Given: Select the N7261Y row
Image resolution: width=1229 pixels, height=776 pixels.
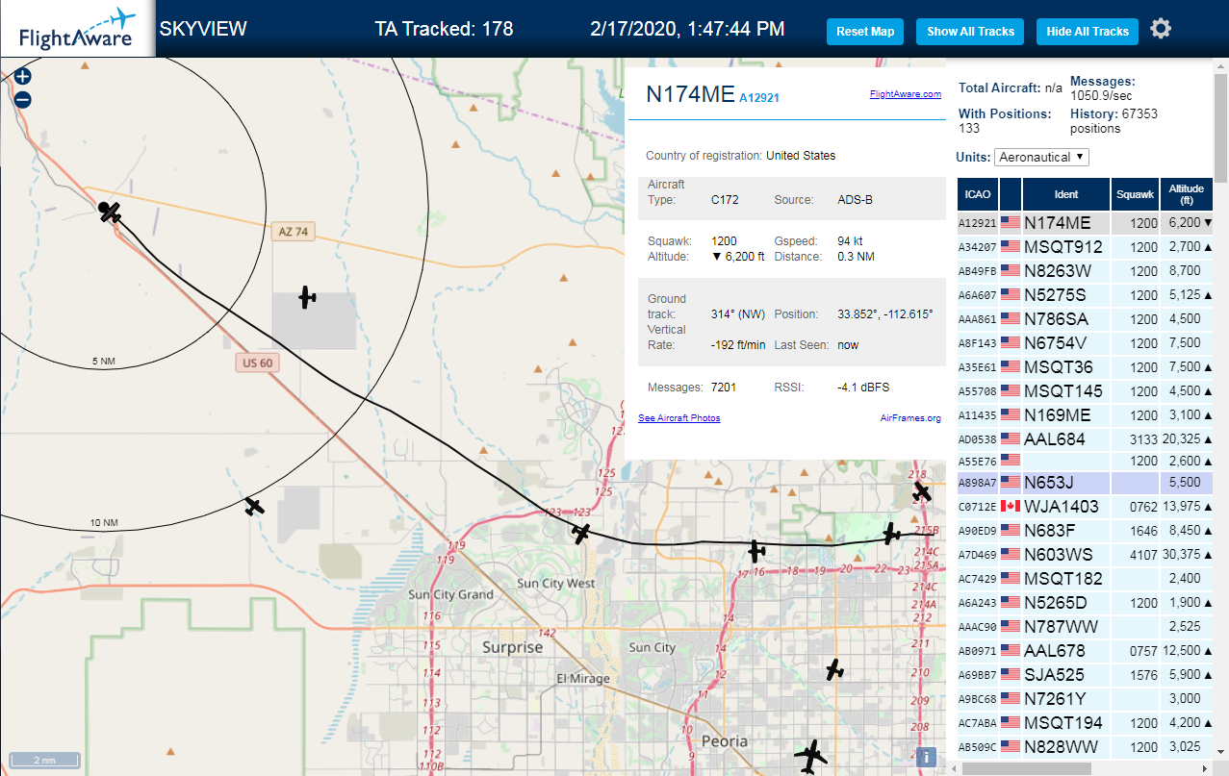Looking at the screenshot, I should click(1085, 699).
